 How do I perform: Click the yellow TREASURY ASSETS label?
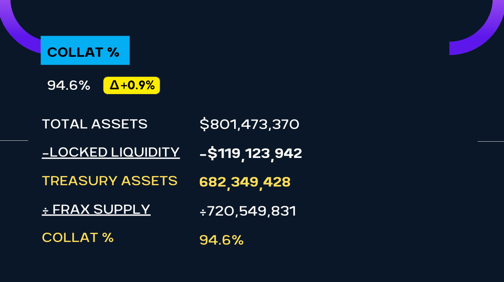[109, 181]
